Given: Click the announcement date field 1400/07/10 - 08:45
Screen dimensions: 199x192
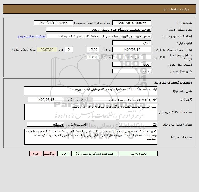Looking at the screenshot, I should pos(53,23).
